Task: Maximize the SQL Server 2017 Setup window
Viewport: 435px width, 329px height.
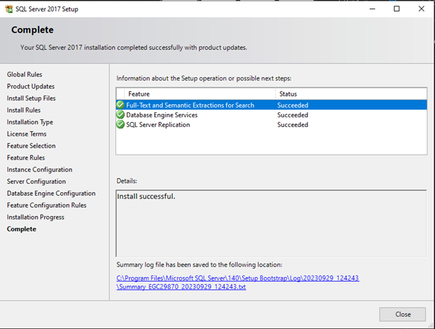Action: click(396, 8)
